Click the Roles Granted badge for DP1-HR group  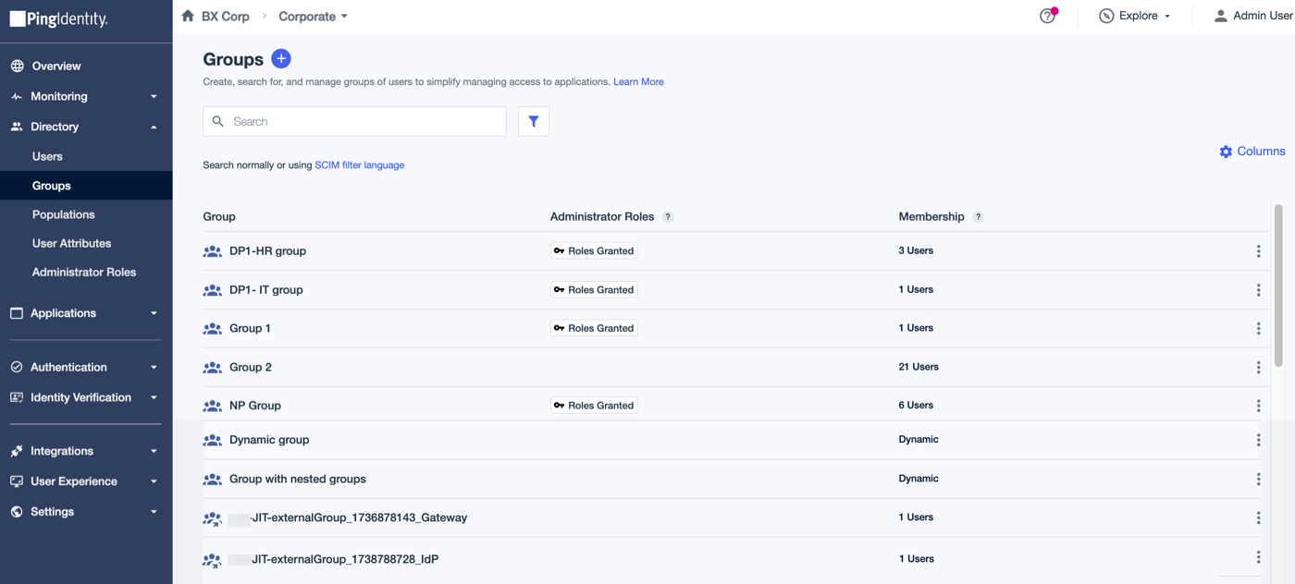(x=594, y=250)
